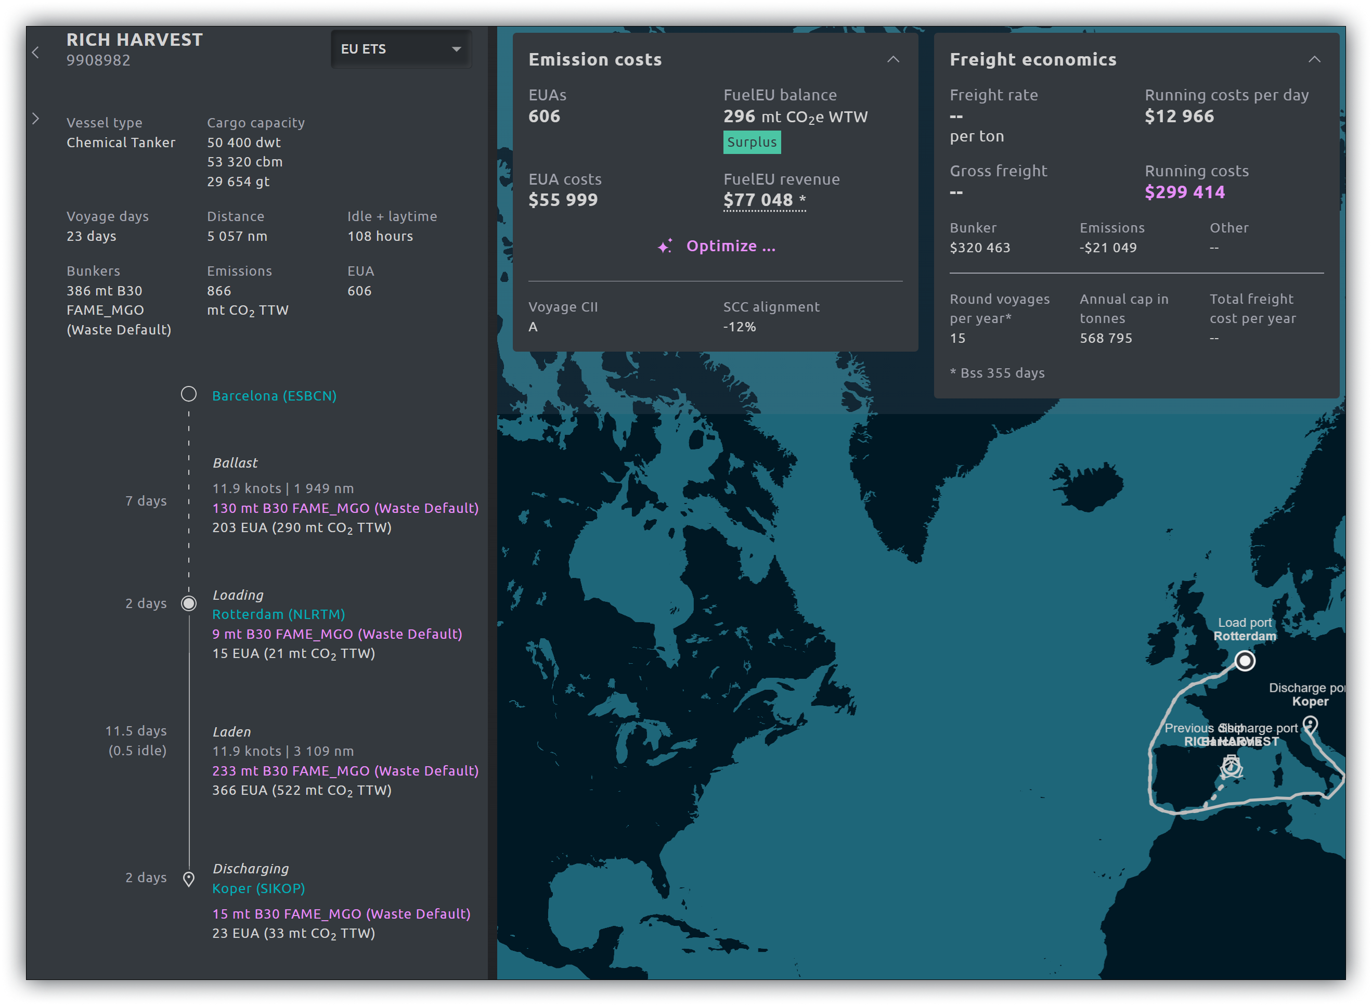
Task: Click the Optimize ... button
Action: (x=730, y=246)
